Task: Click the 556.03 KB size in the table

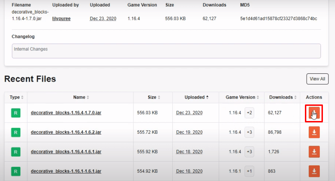Action: [147, 113]
